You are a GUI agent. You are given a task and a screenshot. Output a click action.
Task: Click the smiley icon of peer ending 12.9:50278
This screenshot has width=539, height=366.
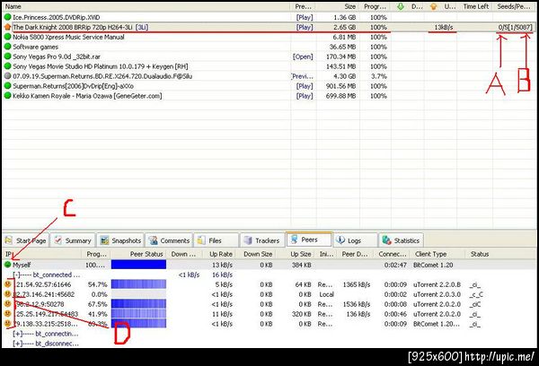[7, 304]
